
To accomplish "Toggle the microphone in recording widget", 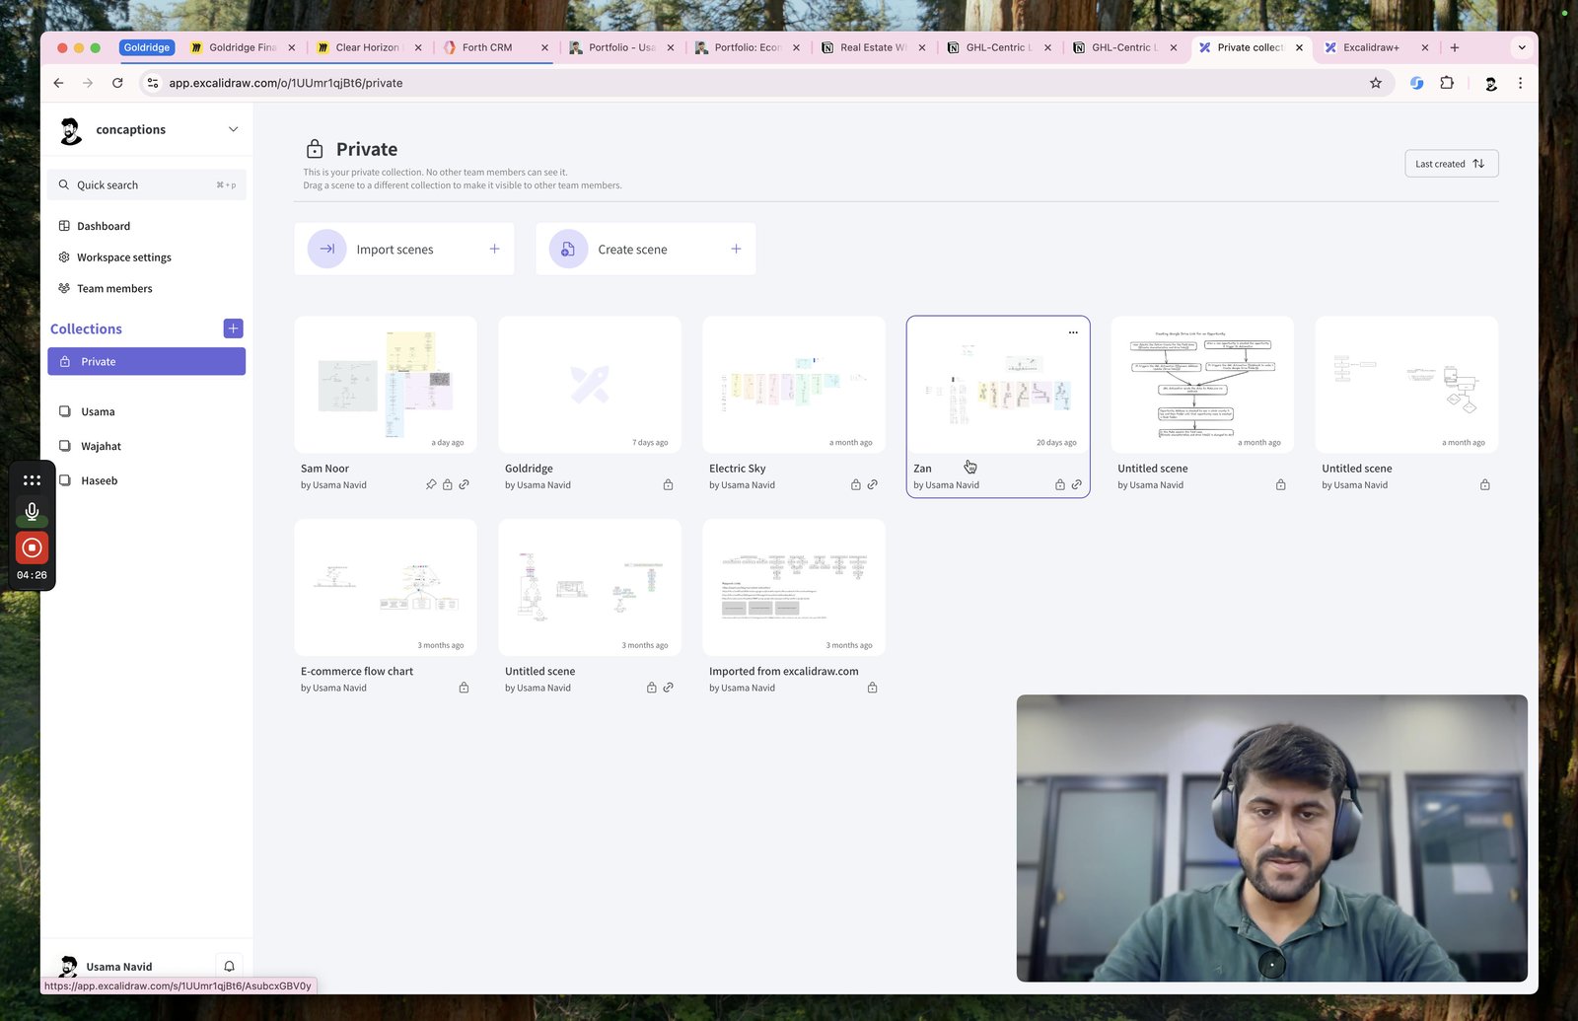I will click(32, 512).
